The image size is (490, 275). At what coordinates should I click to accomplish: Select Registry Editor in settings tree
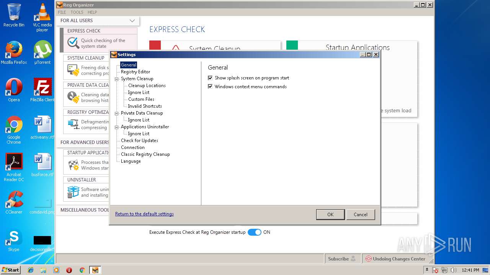click(x=136, y=72)
